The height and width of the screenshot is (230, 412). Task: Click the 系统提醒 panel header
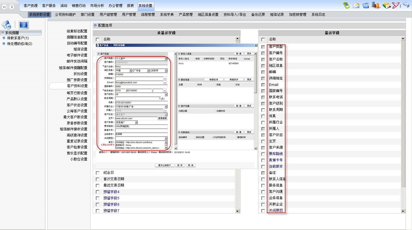[21, 33]
